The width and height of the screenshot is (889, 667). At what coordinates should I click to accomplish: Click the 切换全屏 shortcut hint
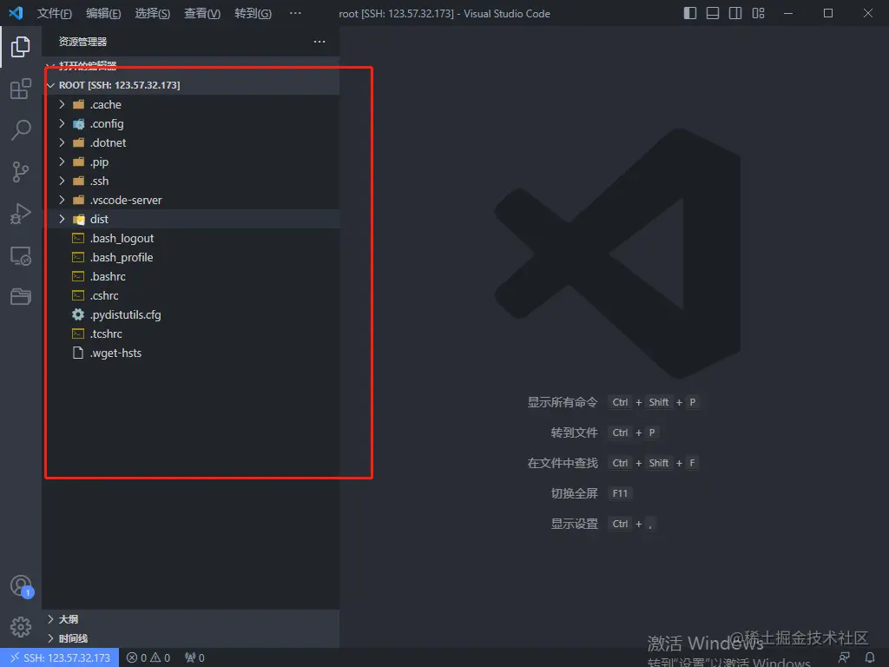(591, 493)
